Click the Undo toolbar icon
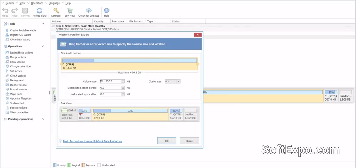356x168 pixels. [6, 10]
